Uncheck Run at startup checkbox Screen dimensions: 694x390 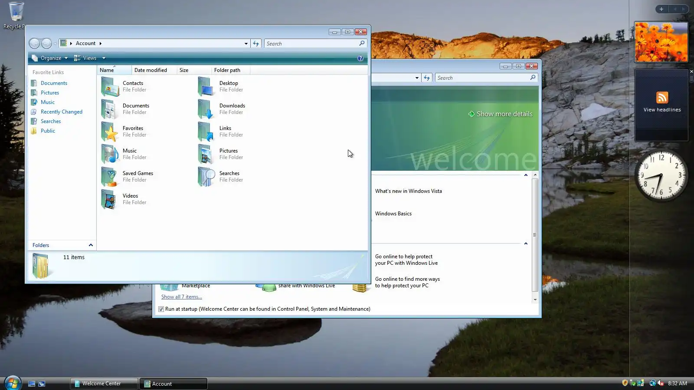coord(161,309)
